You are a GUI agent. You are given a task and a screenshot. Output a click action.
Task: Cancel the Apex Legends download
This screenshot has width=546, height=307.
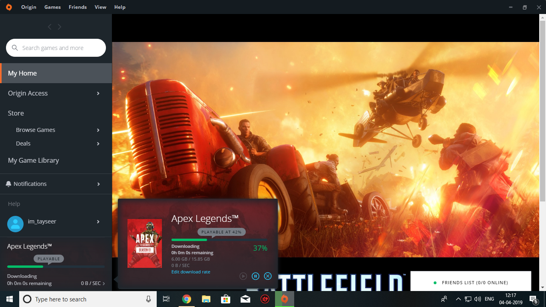tap(268, 276)
